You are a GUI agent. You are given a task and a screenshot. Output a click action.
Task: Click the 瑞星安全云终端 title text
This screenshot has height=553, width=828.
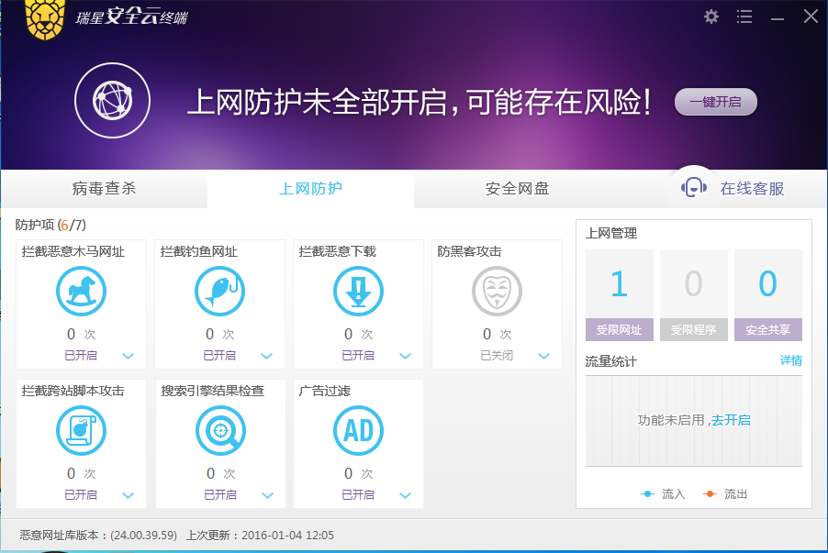click(x=131, y=17)
